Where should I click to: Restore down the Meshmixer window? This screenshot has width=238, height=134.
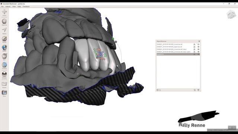coord(229,4)
